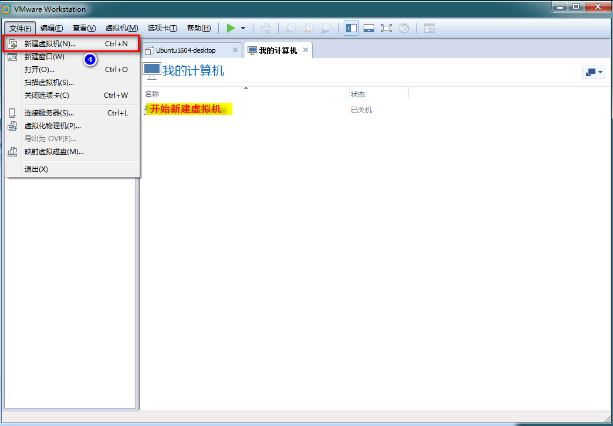613x426 pixels.
Task: Open the view mode dropdown in My Computer pane
Action: (594, 72)
